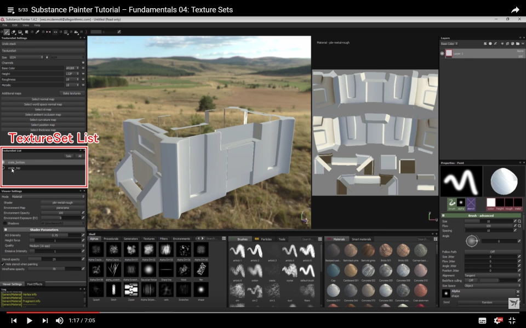The image size is (526, 328).
Task: Select crate_top texture set radio
Action: (x=3, y=168)
